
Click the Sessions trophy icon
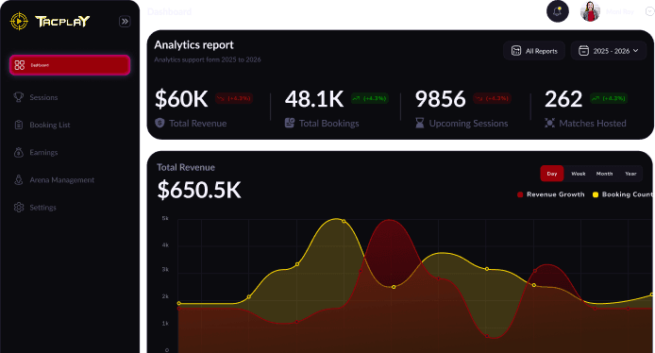point(18,97)
